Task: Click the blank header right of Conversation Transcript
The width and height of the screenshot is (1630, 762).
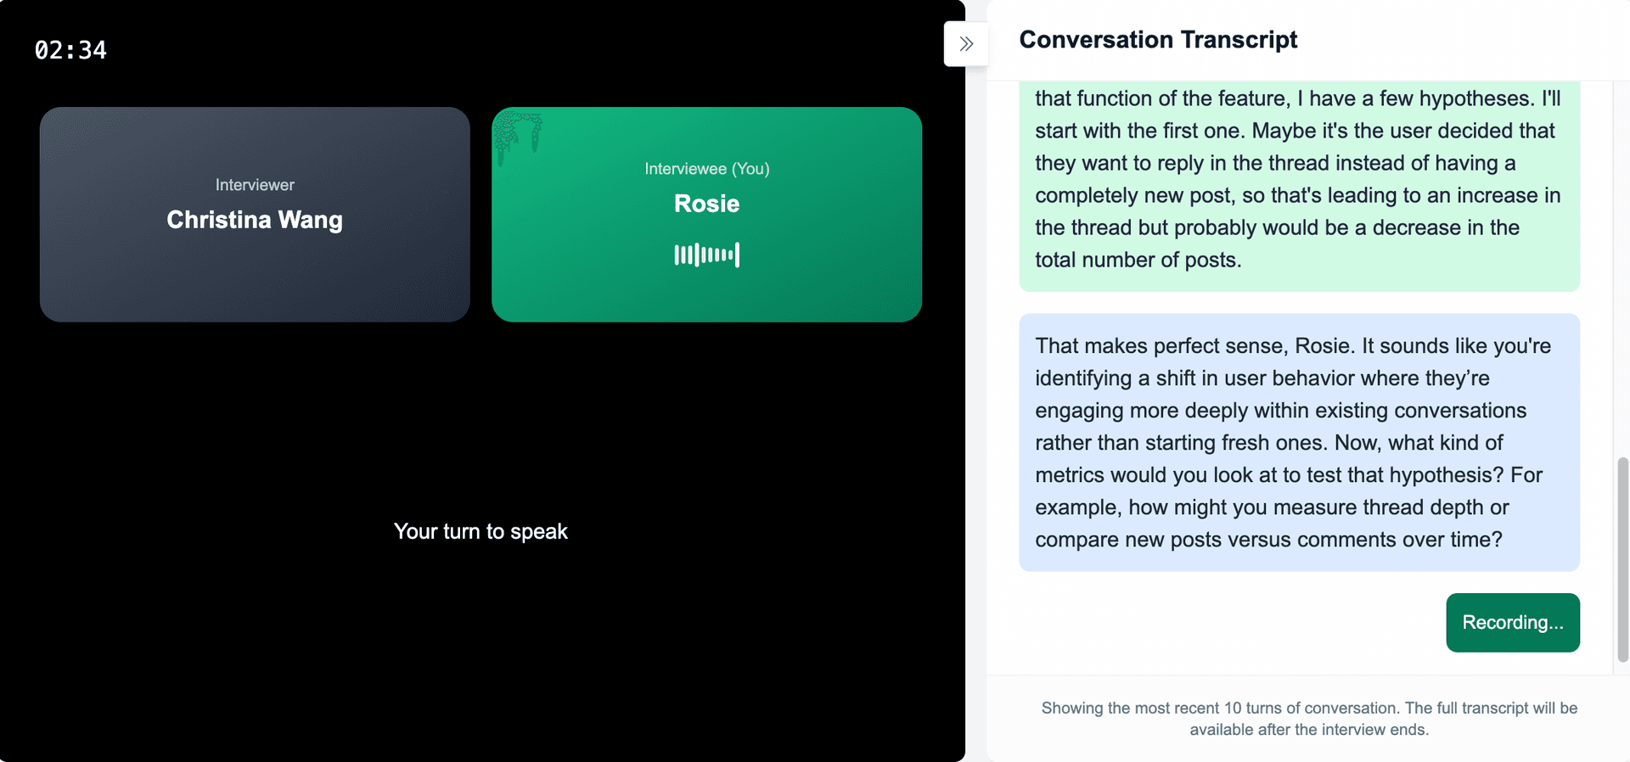Action: tap(1460, 40)
